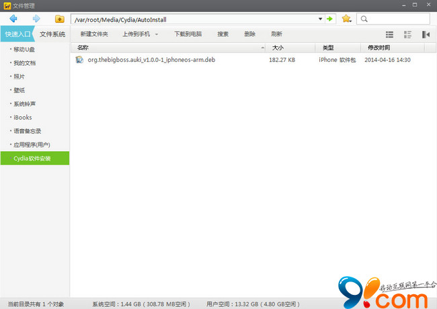Collapse the side panel with the bar-arrow icon
The height and width of the screenshot is (309, 437).
click(x=426, y=34)
